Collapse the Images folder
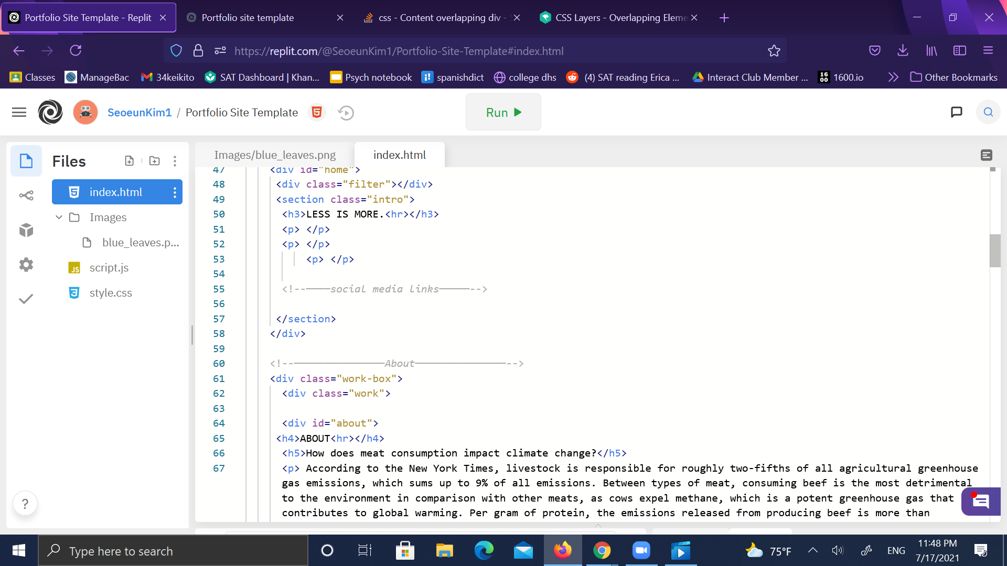This screenshot has height=566, width=1007. 59,217
